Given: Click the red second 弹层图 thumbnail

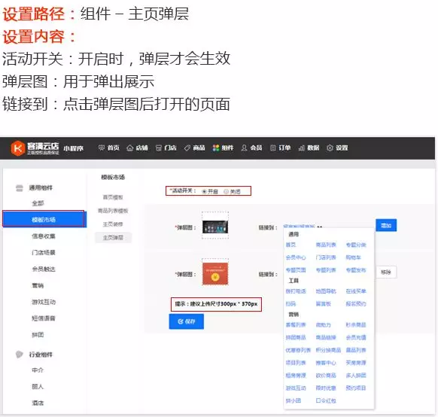Looking at the screenshot, I should coord(215,274).
